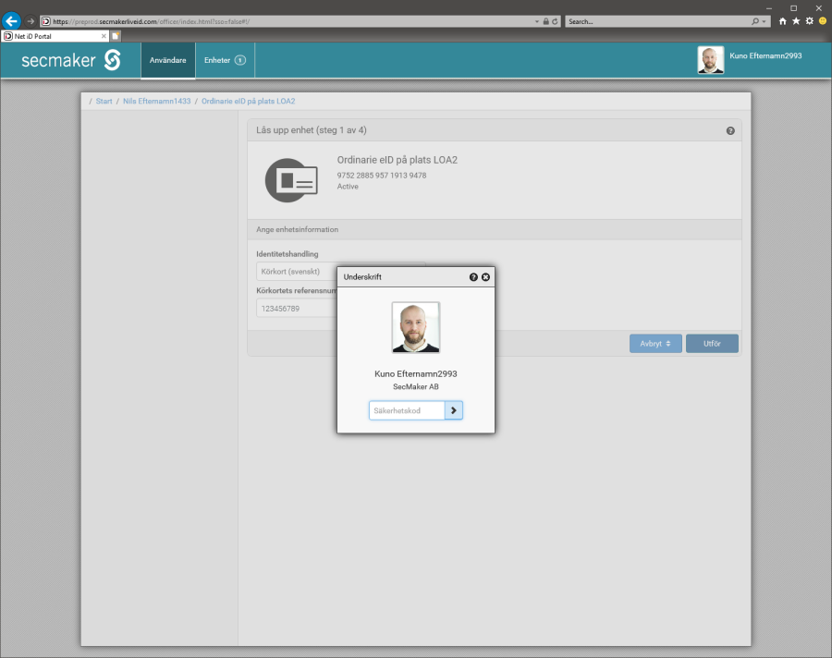Viewport: 832px width, 658px height.
Task: Refresh the page with the reload icon
Action: (555, 22)
